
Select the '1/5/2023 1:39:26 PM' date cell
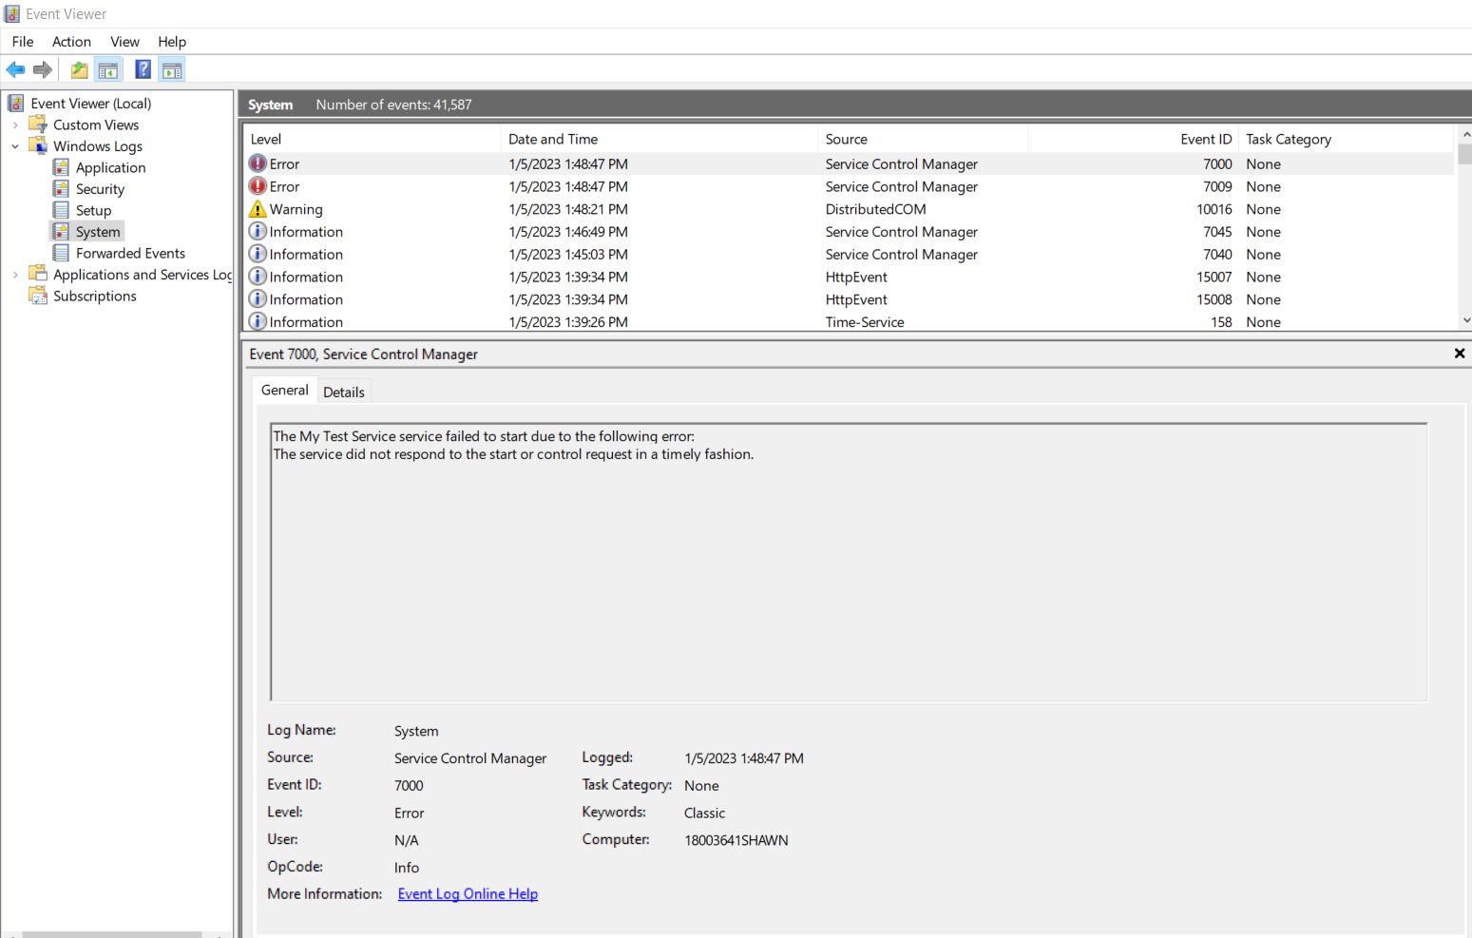(x=568, y=322)
